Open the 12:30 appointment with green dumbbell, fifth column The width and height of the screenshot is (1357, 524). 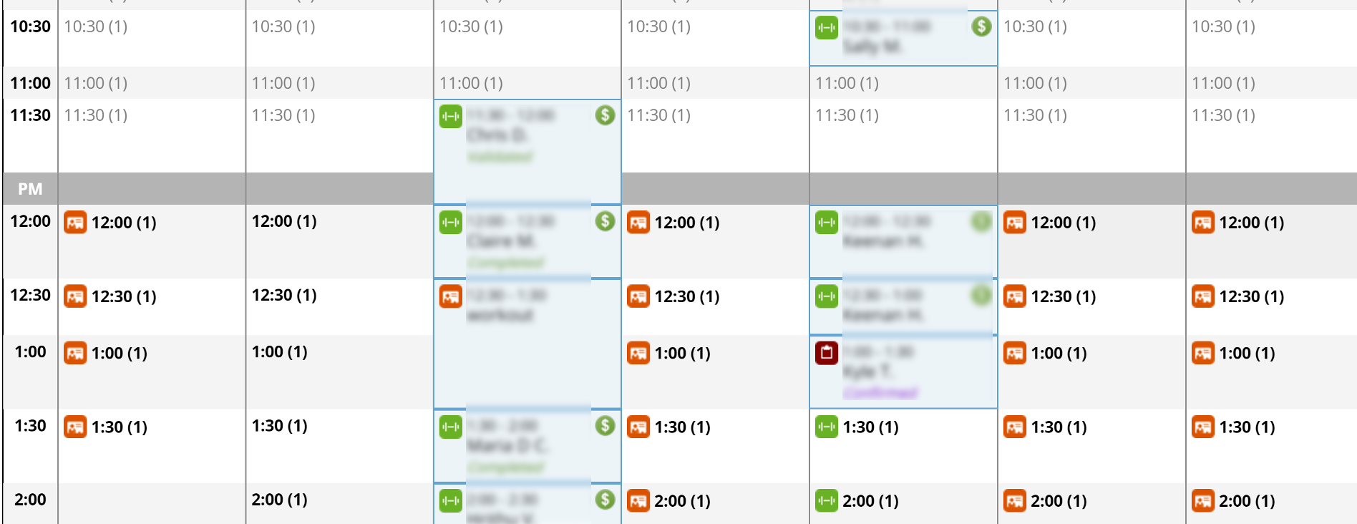point(903,306)
